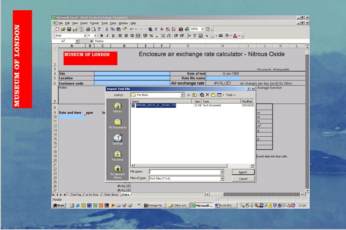Delete selected file in dialog
This screenshot has width=346, height=230.
coord(208,95)
